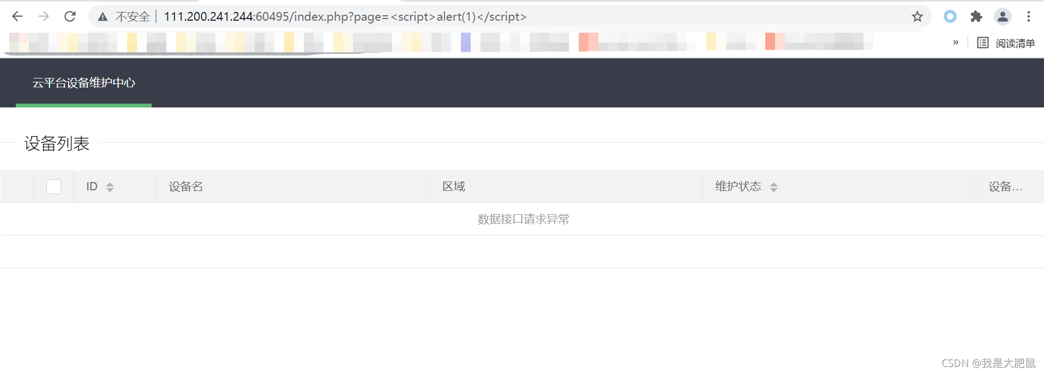Click the 不安全 security label
The height and width of the screenshot is (373, 1044).
coord(133,17)
